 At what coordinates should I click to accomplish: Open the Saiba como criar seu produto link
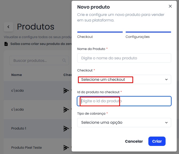[41, 44]
